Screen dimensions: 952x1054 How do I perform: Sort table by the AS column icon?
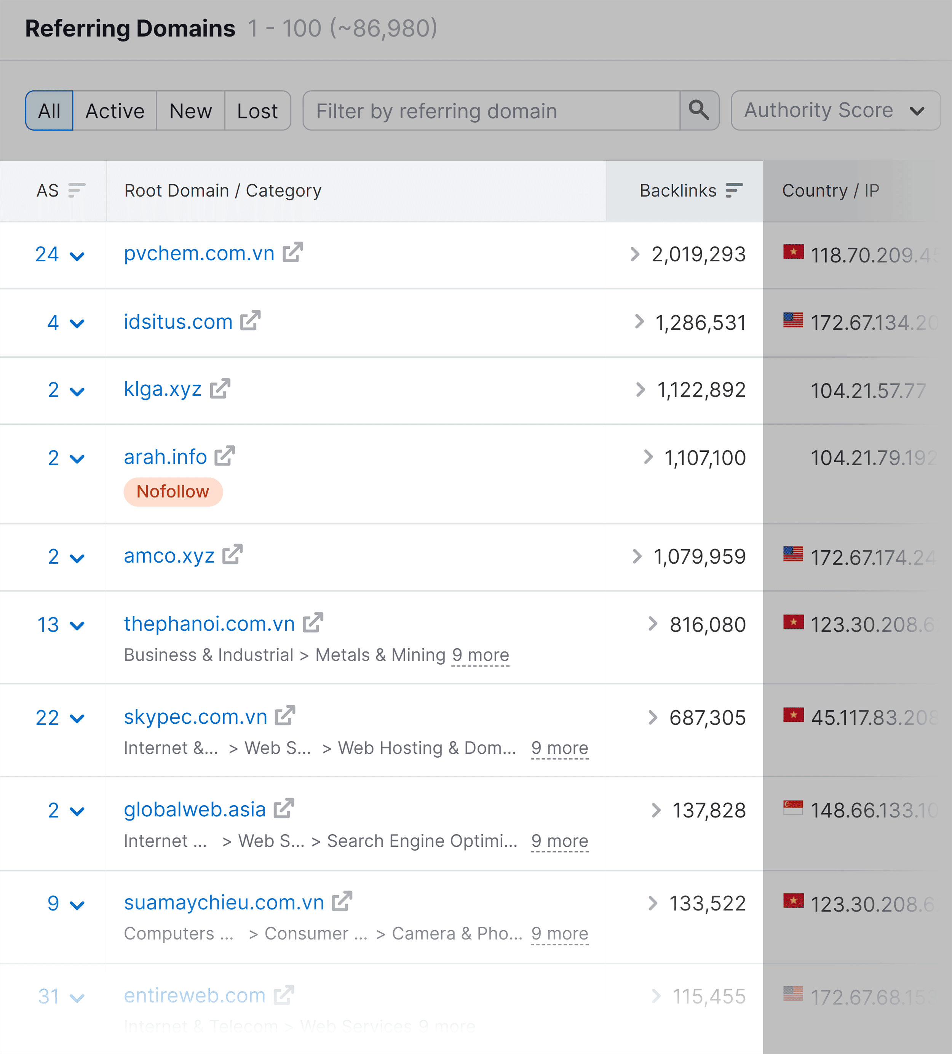tap(76, 190)
